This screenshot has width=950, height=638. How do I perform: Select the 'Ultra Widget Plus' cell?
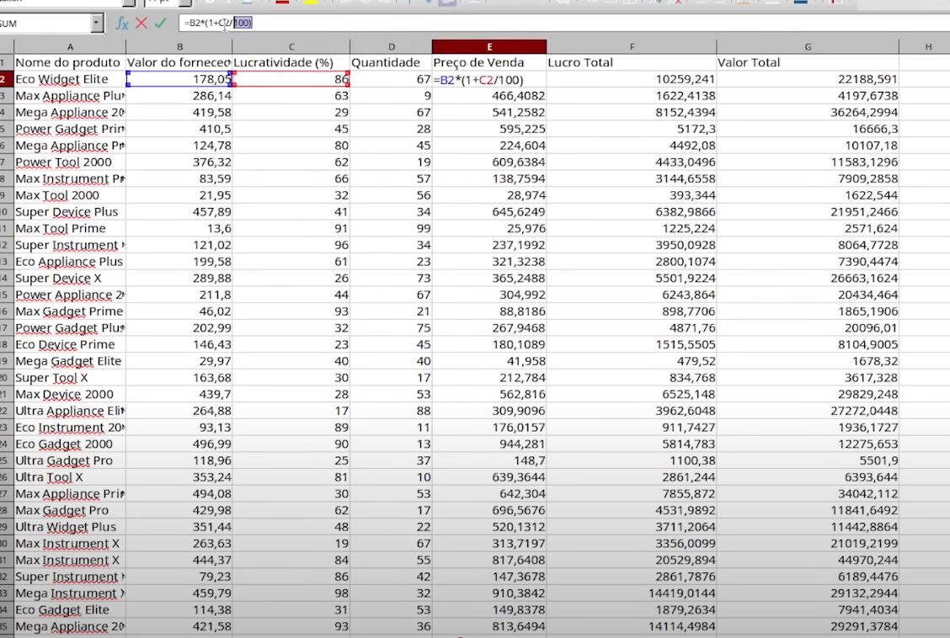(70, 527)
